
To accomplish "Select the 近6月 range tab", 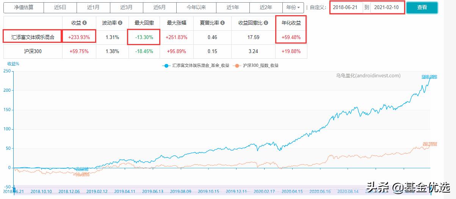I will coord(160,7).
